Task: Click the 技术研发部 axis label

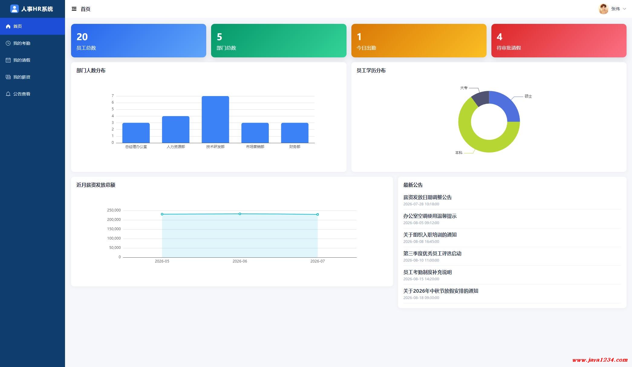Action: point(215,147)
